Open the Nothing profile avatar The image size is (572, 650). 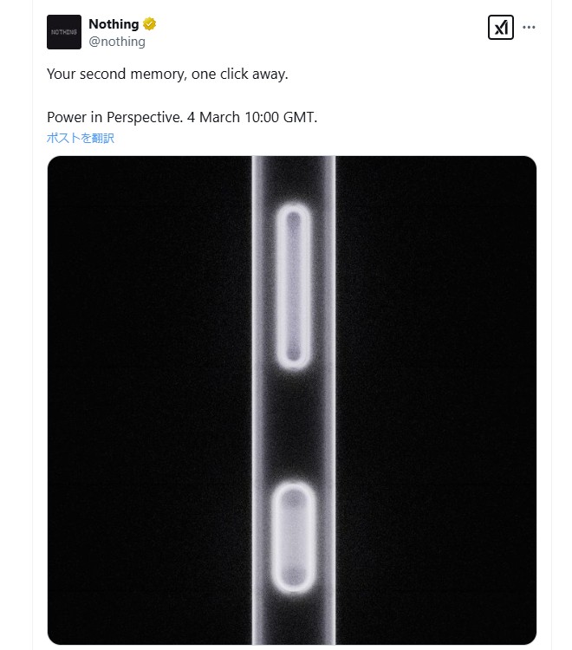64,32
